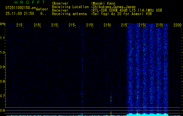The height and width of the screenshot is (116, 183).
Task: Select the green 'meteor' label
Action: click(x=42, y=9)
